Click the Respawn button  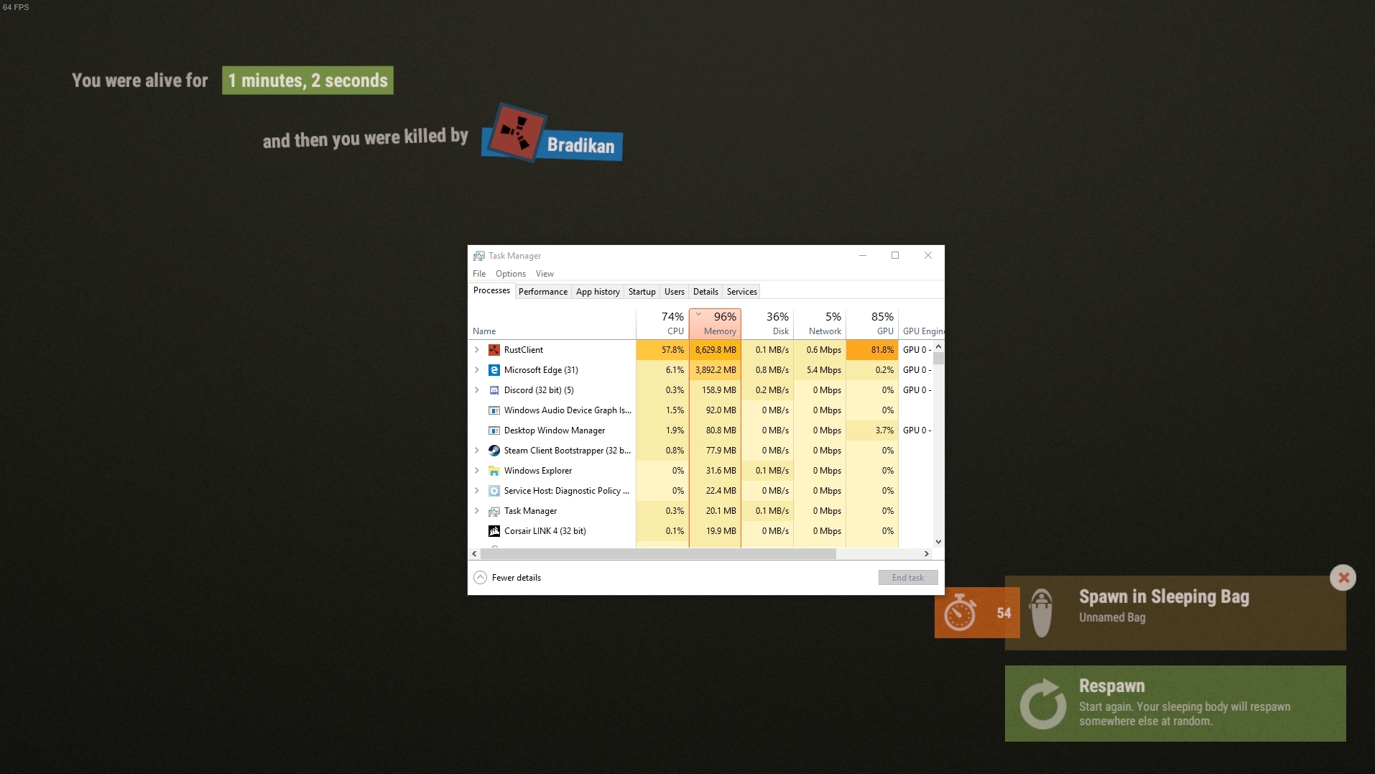[1175, 704]
